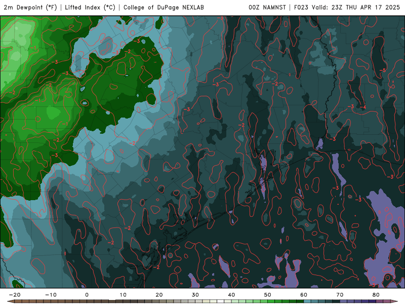Click the "2m Dewpoint (°F)" title text
This screenshot has height=304, width=405.
(30, 8)
